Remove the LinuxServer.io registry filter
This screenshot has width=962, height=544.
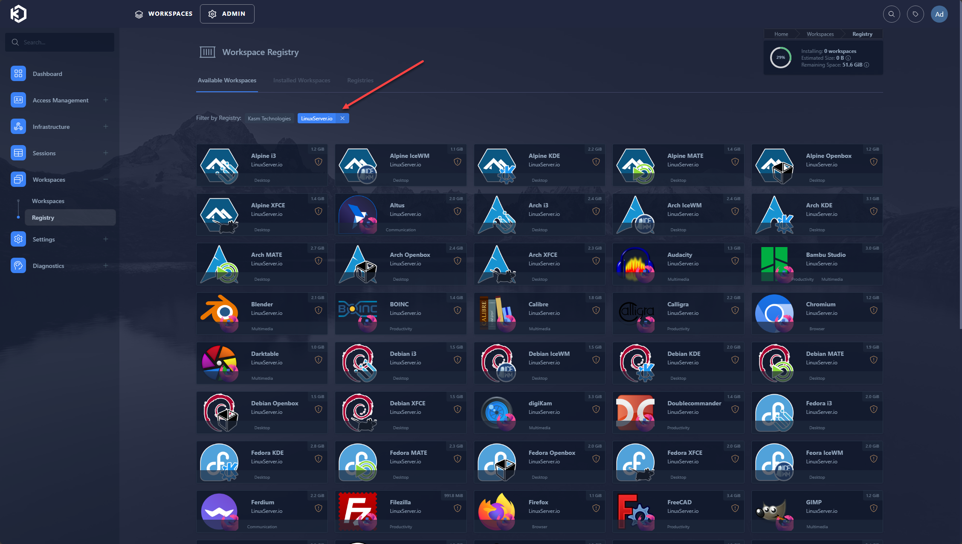pos(342,118)
